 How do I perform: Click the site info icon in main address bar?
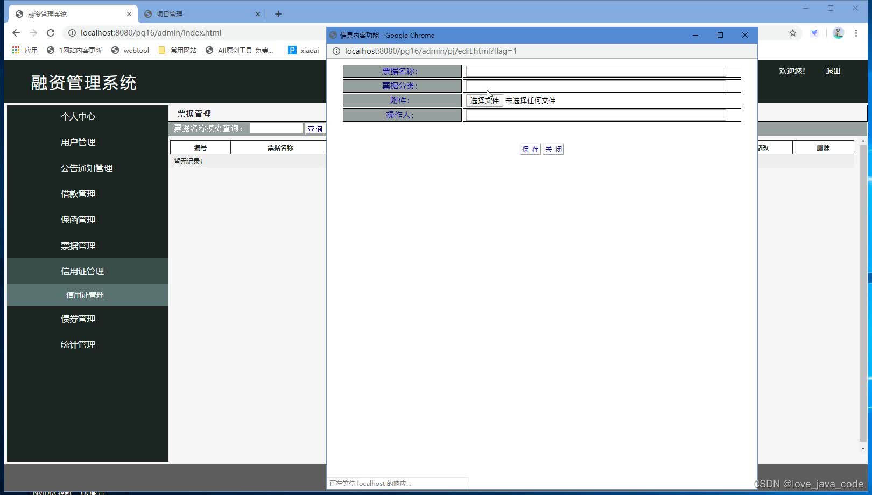click(71, 33)
